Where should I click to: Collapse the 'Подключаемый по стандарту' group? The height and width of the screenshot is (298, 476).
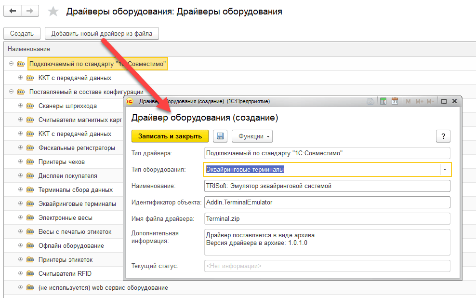[x=11, y=64]
